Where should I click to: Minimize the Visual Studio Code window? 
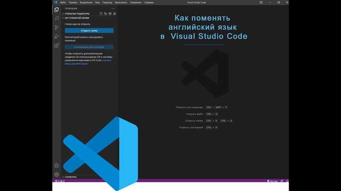pyautogui.click(x=270, y=2)
